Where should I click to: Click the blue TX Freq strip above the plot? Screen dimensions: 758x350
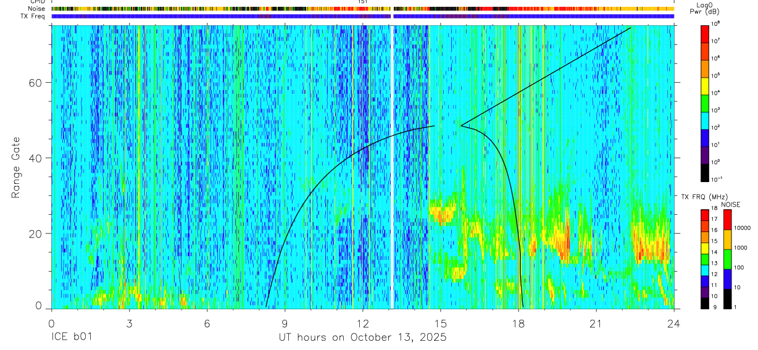[362, 16]
